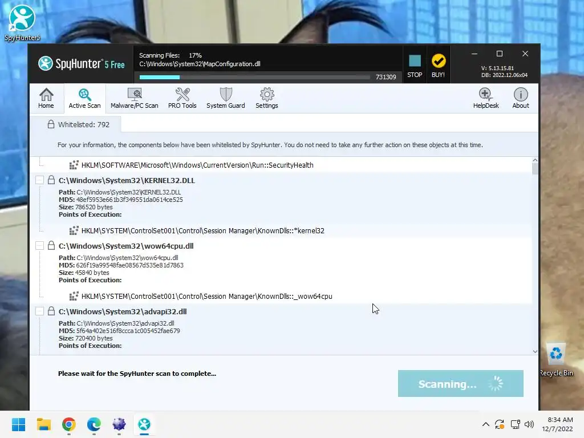The width and height of the screenshot is (584, 438).
Task: Click the list scroll down arrow
Action: click(535, 351)
